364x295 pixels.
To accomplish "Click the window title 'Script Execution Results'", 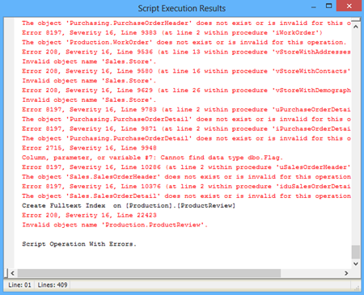I will pos(182,8).
